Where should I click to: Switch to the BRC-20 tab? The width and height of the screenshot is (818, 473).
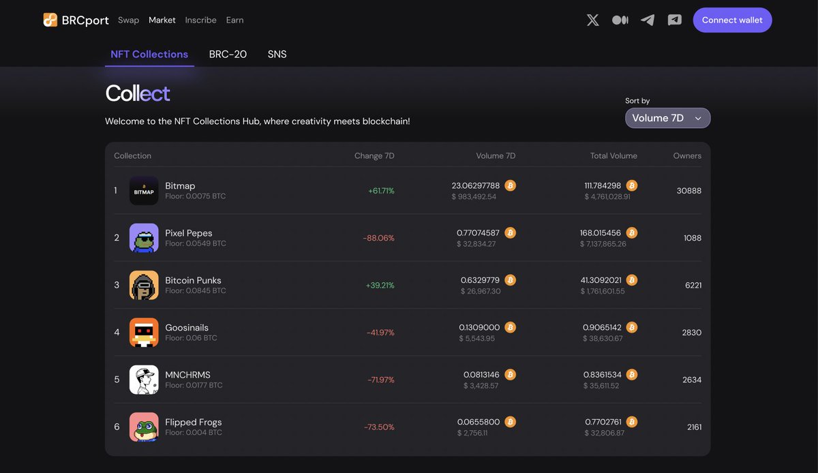tap(228, 54)
